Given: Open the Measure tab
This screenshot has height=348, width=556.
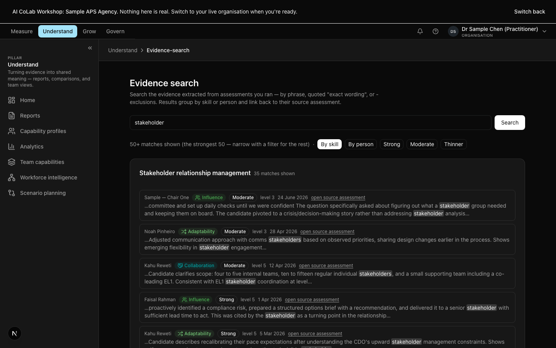Looking at the screenshot, I should tap(22, 31).
